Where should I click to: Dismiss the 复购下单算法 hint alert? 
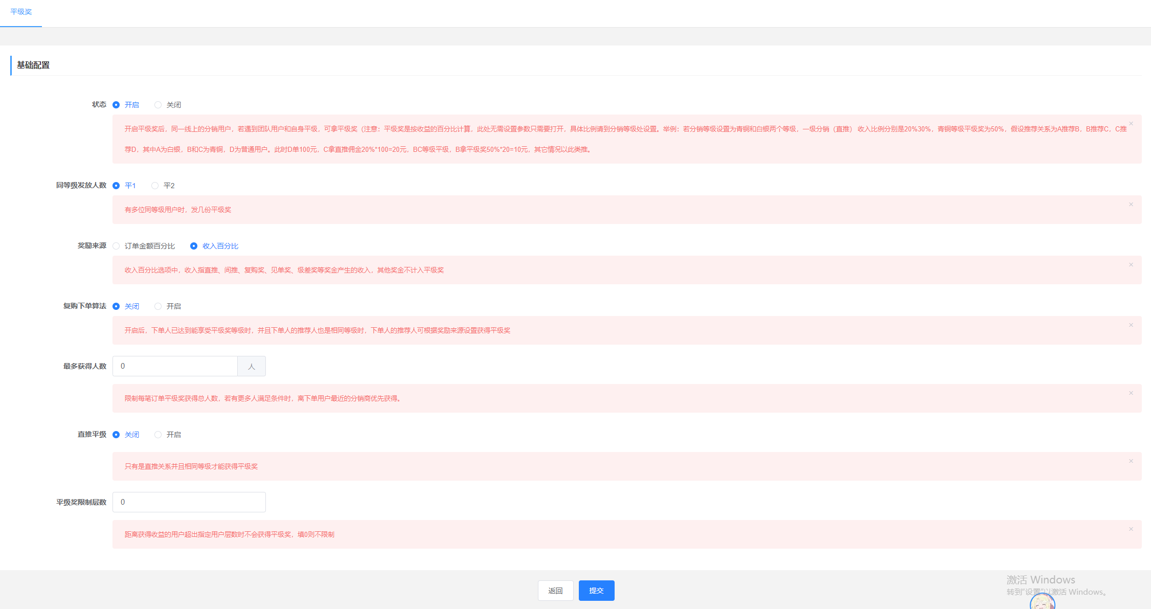(x=1131, y=325)
